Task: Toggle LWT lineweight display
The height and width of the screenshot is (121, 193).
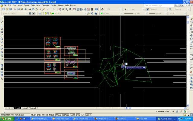Action: (x=82, y=115)
